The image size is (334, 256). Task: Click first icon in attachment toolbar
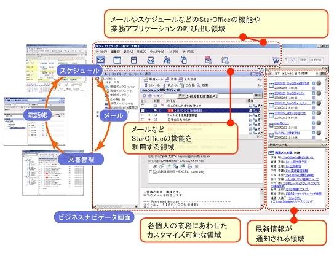click(156, 166)
